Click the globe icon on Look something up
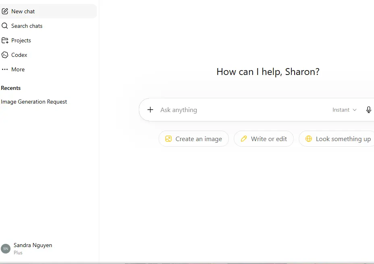 tap(309, 139)
